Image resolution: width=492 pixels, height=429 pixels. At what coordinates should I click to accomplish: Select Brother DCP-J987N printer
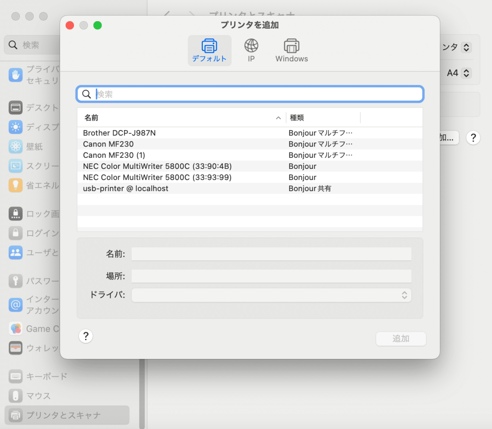250,133
